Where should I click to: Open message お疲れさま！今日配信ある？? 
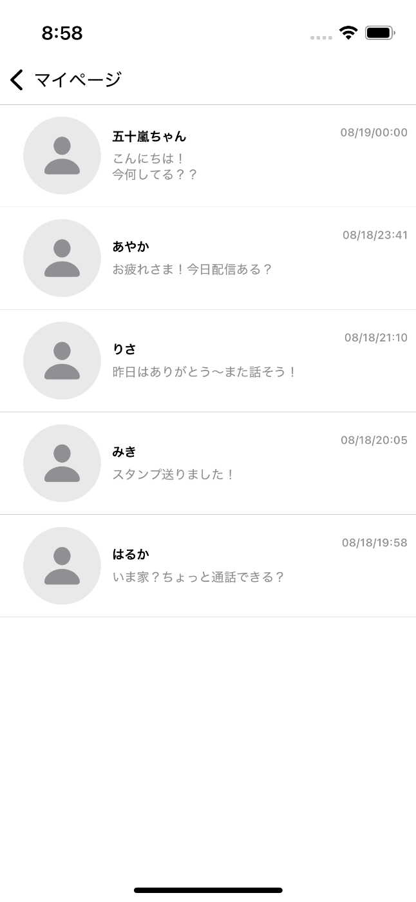coord(192,269)
